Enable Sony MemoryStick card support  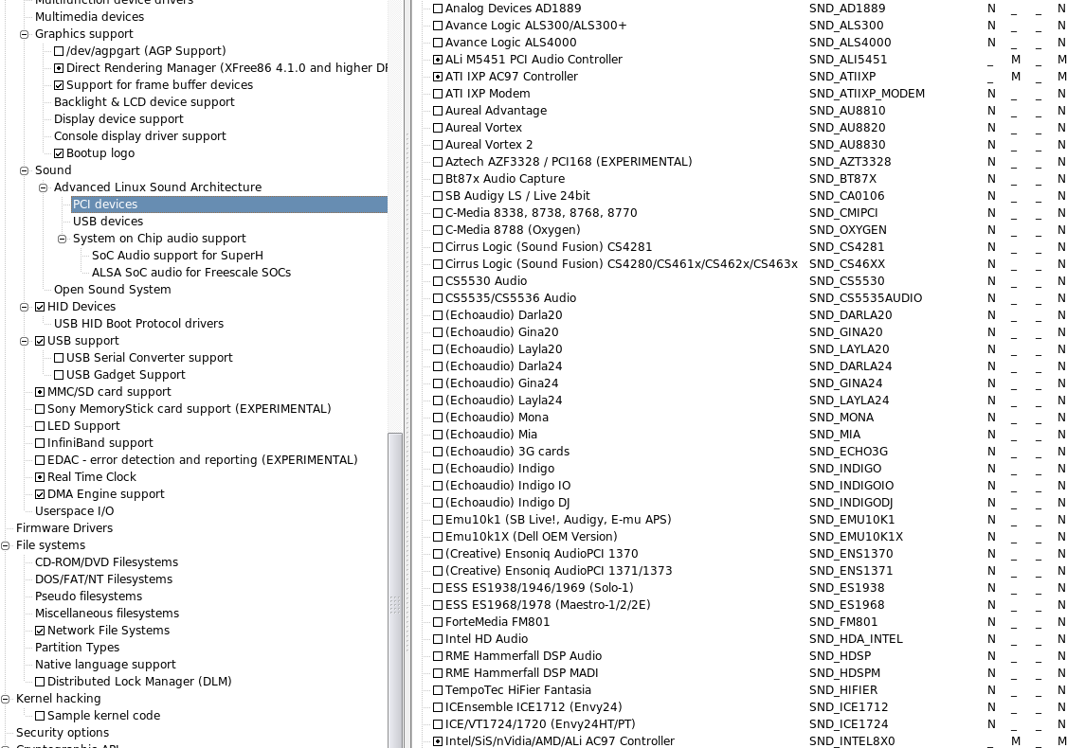[40, 409]
